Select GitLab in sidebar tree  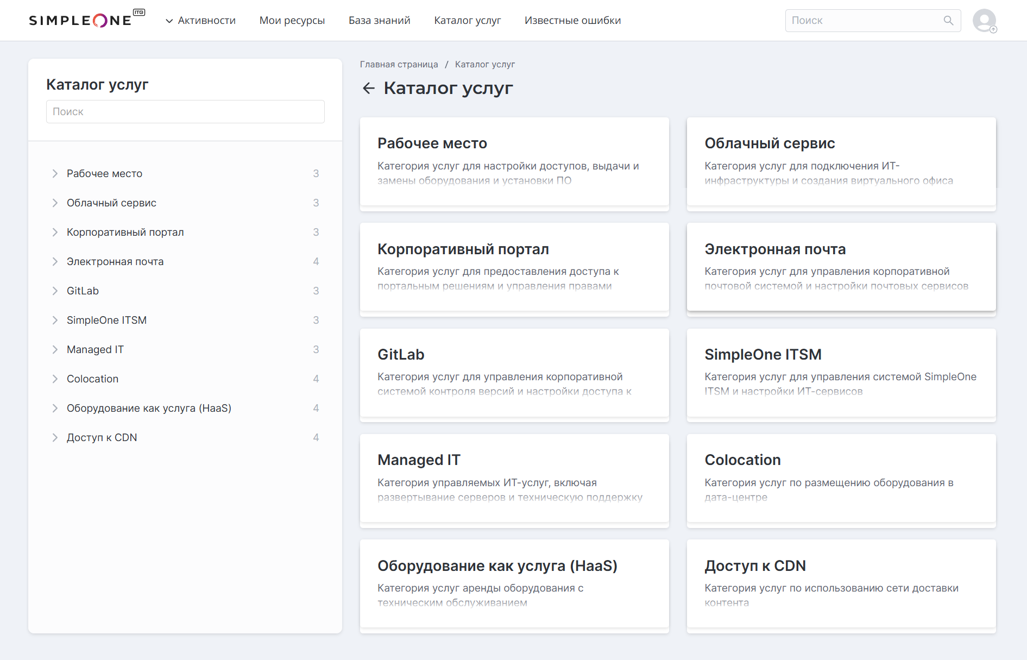point(83,291)
